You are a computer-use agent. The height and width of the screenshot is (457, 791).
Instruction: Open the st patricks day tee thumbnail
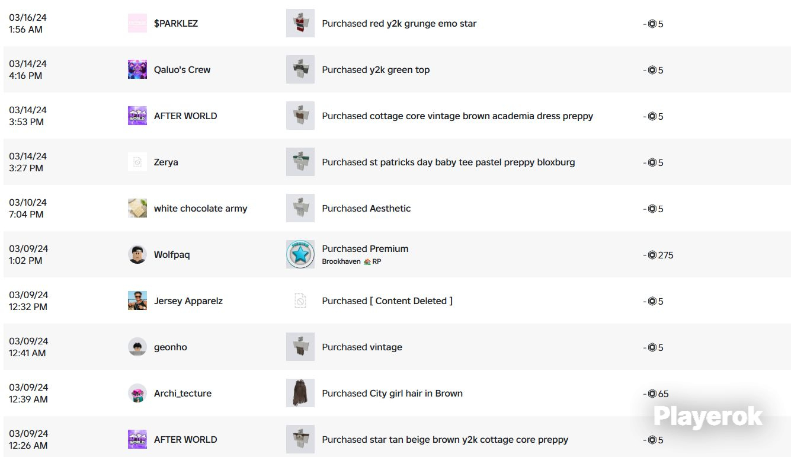300,162
